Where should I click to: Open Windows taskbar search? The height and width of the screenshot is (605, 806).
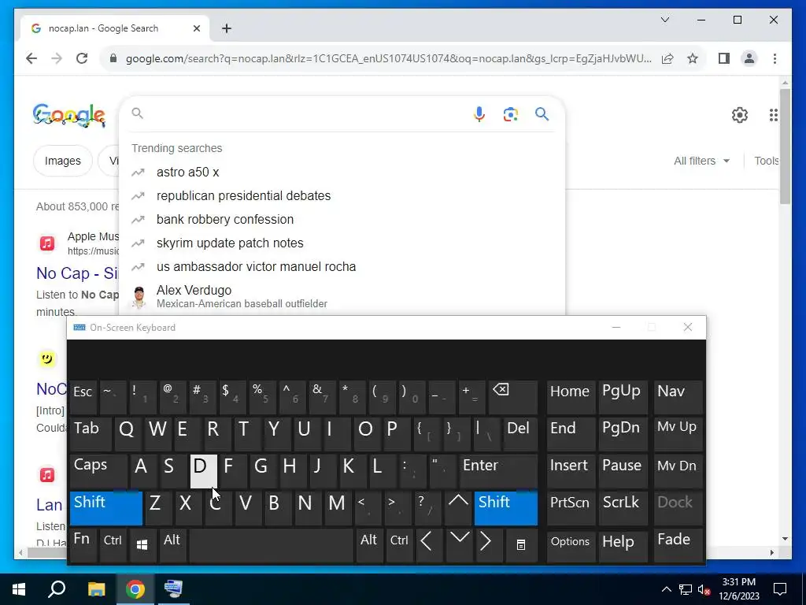point(57,589)
